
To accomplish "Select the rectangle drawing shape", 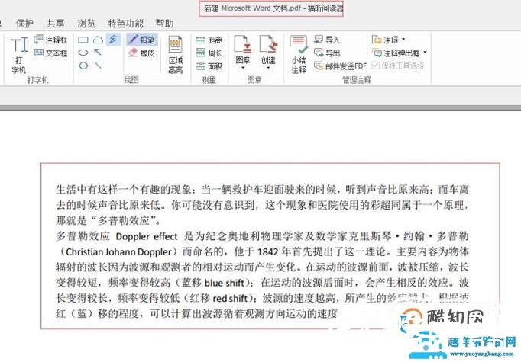I will coord(83,40).
